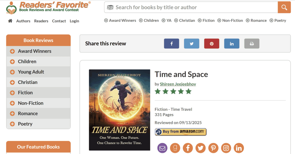295x154 pixels.
Task: Share review on LinkedIn blue button
Action: point(232,43)
